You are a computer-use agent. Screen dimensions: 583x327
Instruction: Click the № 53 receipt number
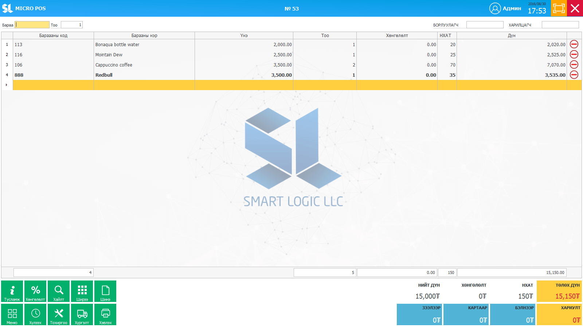coord(291,9)
